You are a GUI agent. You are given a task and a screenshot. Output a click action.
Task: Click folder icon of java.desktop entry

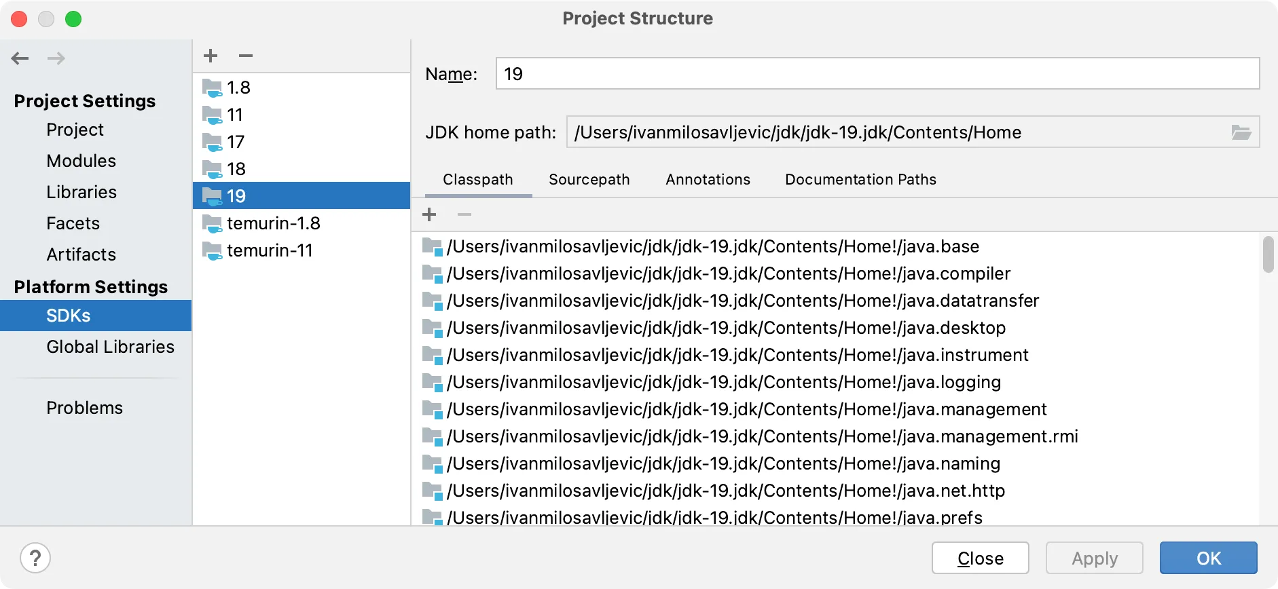coord(433,328)
